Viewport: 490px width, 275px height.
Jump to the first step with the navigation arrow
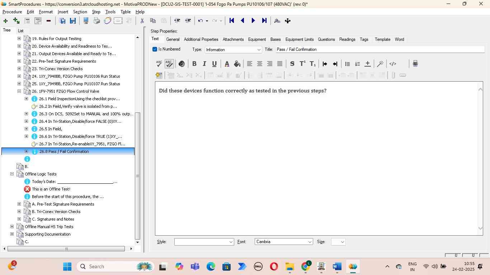tap(232, 21)
